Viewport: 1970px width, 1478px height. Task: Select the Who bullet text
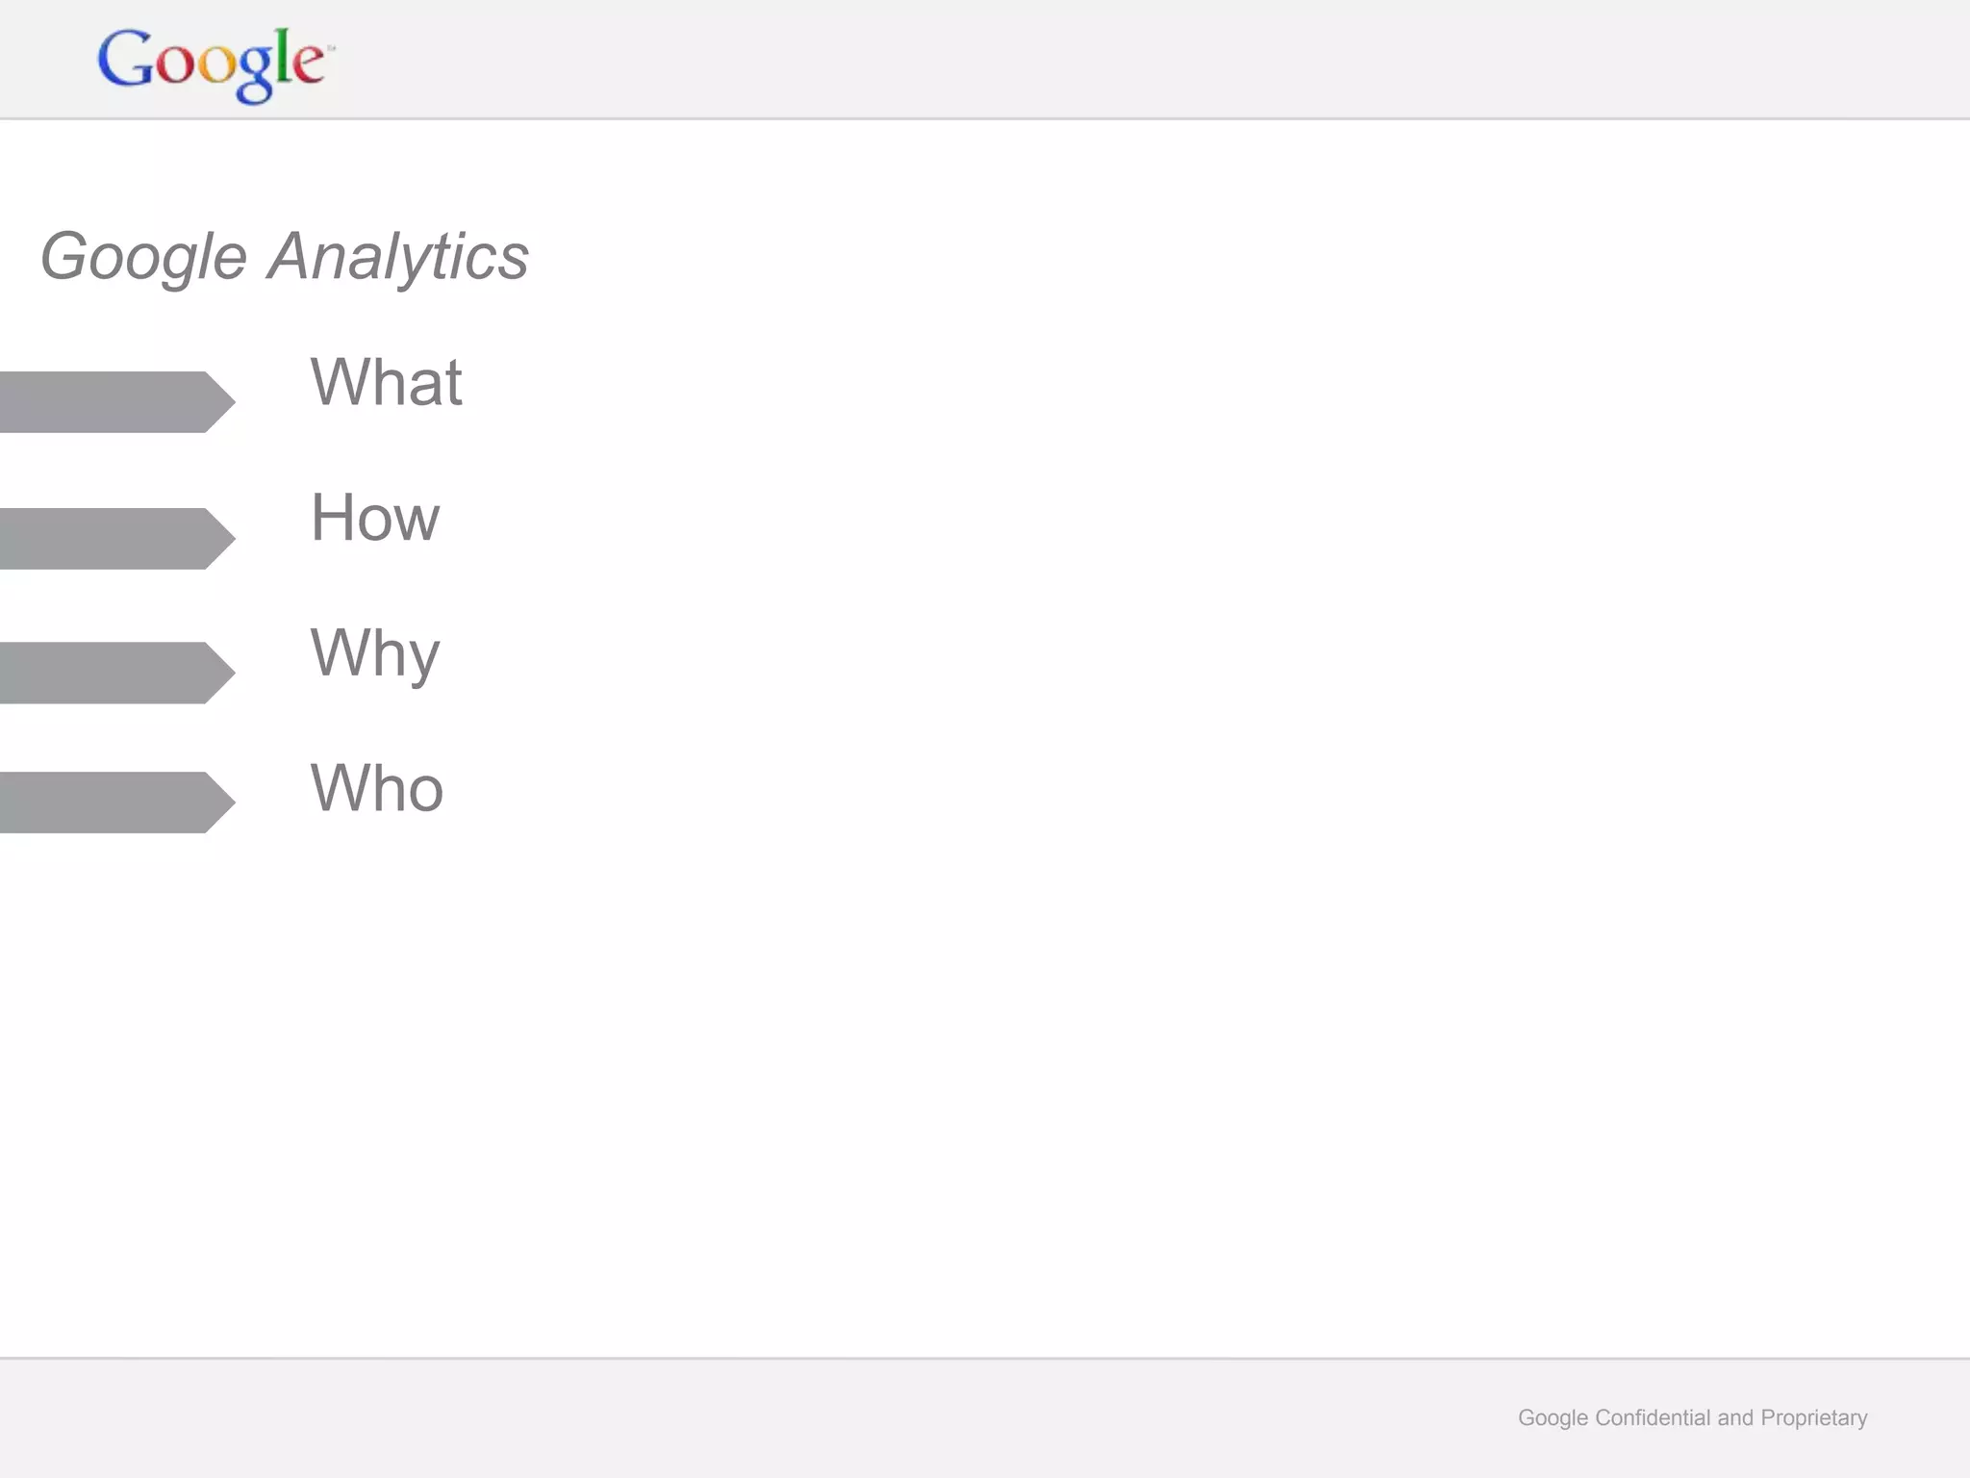pos(377,789)
